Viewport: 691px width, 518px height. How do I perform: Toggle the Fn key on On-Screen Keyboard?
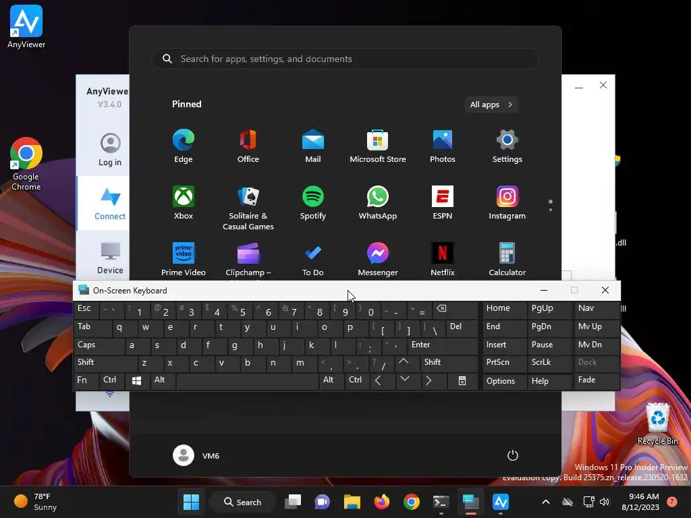(86, 381)
